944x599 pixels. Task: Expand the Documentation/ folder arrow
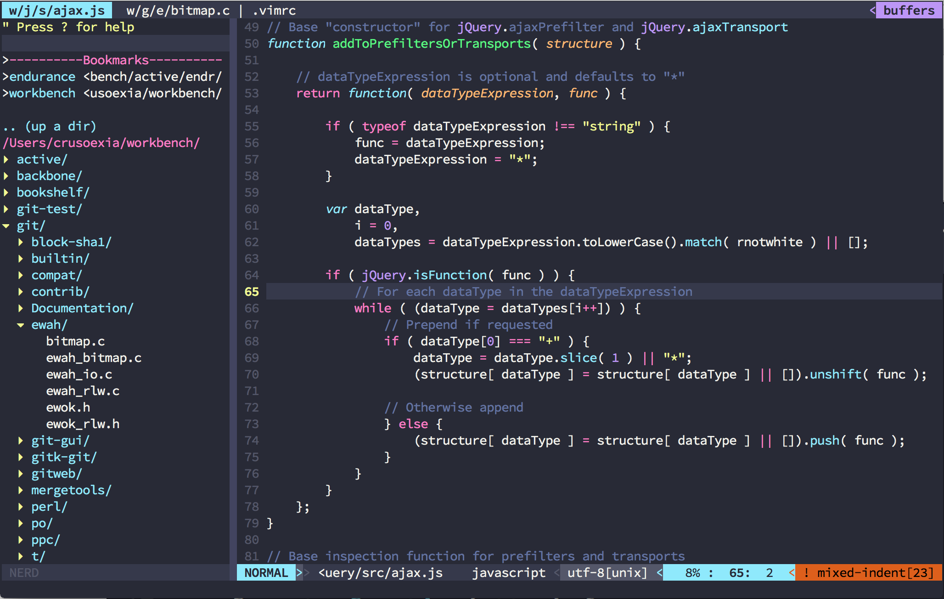[21, 308]
